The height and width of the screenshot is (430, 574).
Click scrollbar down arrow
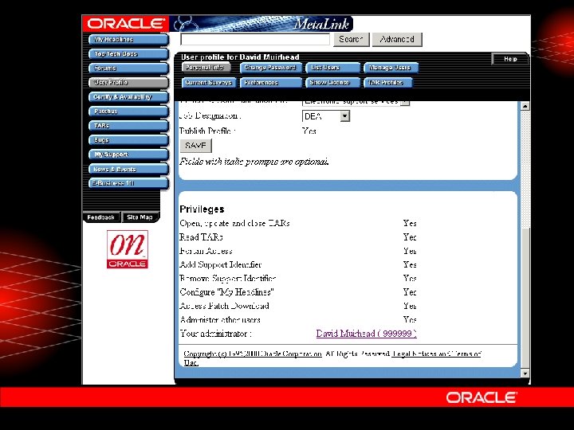point(525,373)
